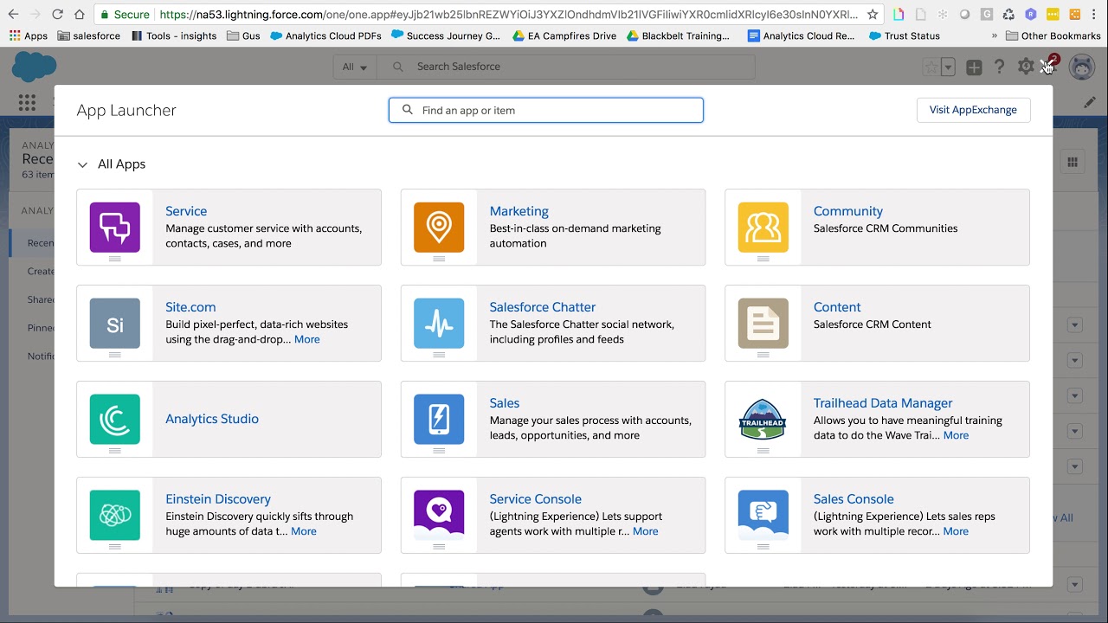Click the browser address bar URL
The width and height of the screenshot is (1108, 623).
tap(509, 15)
